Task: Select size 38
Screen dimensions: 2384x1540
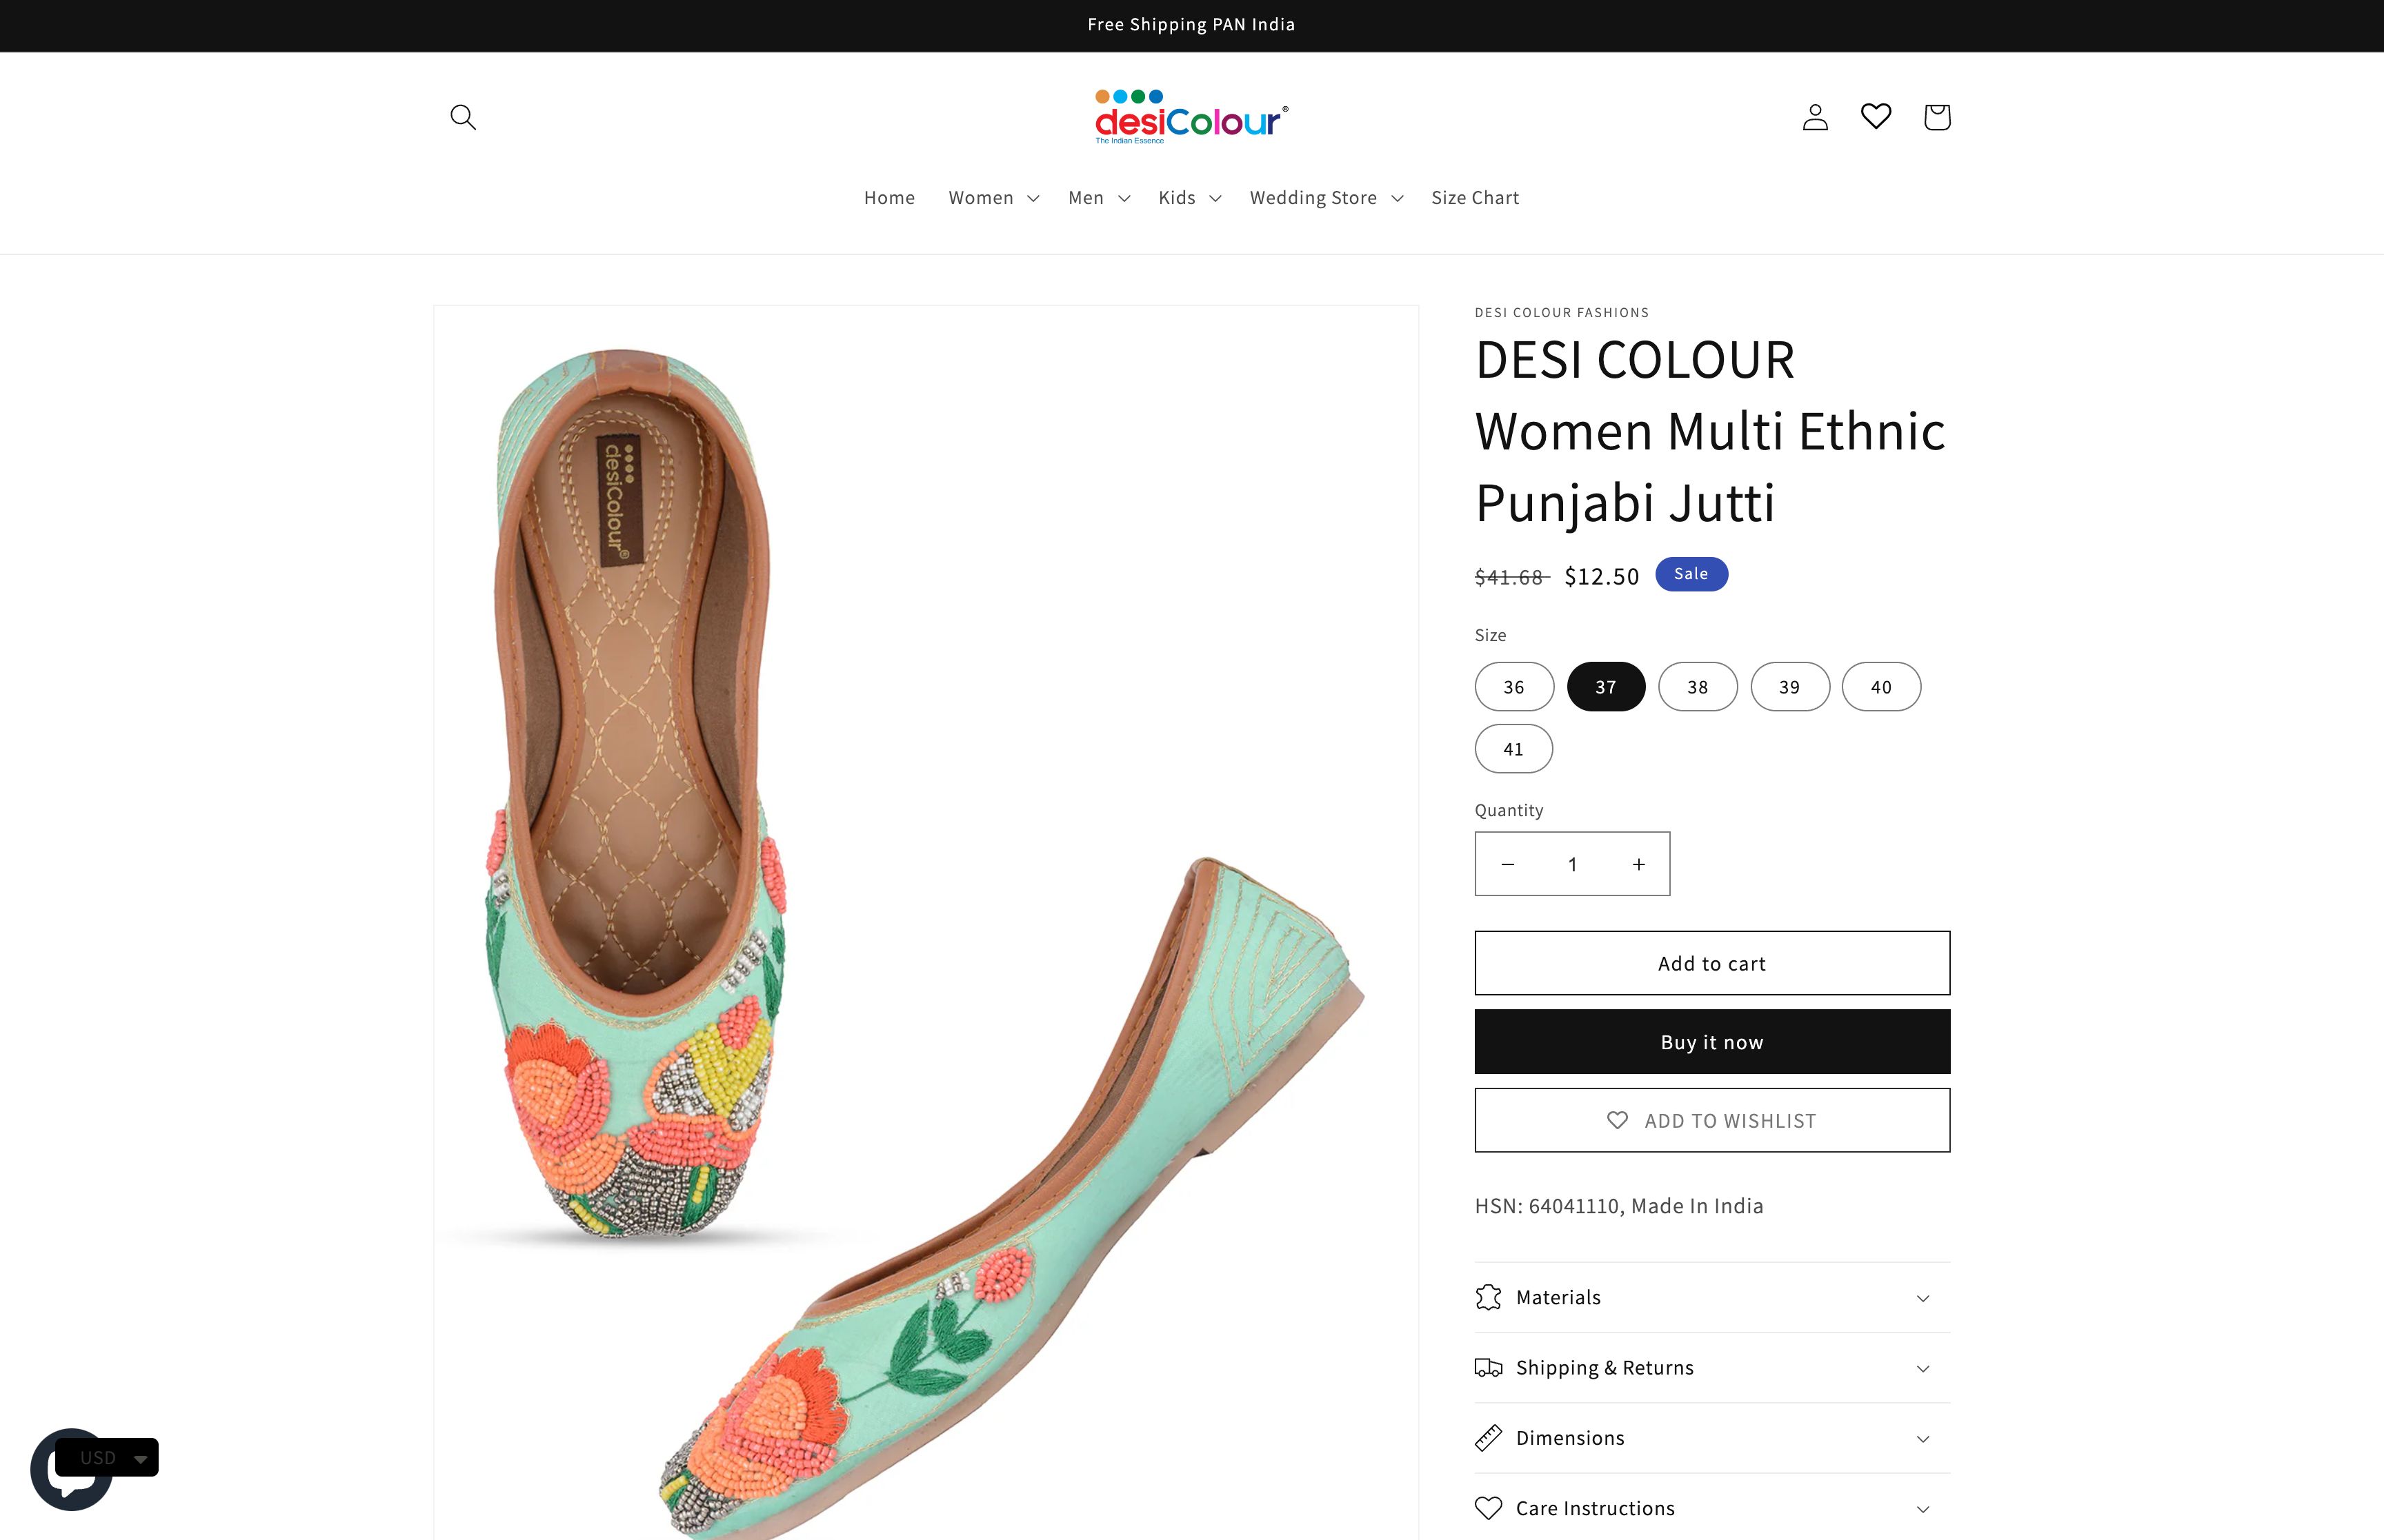Action: pos(1698,687)
